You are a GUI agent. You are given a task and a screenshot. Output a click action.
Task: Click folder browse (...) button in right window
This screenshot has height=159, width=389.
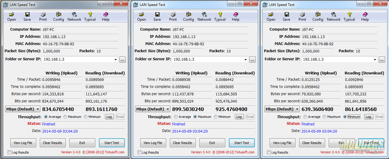click(x=382, y=59)
